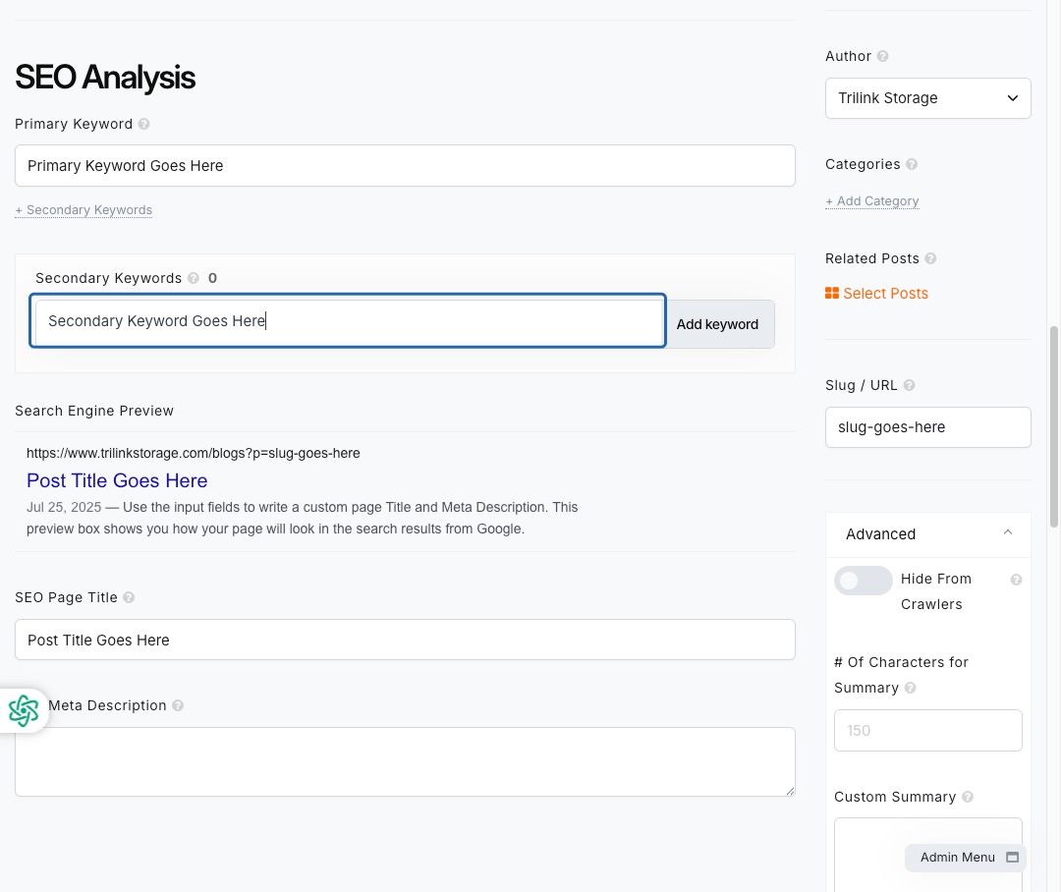Click the + Add Category link
The image size is (1061, 892).
point(872,201)
